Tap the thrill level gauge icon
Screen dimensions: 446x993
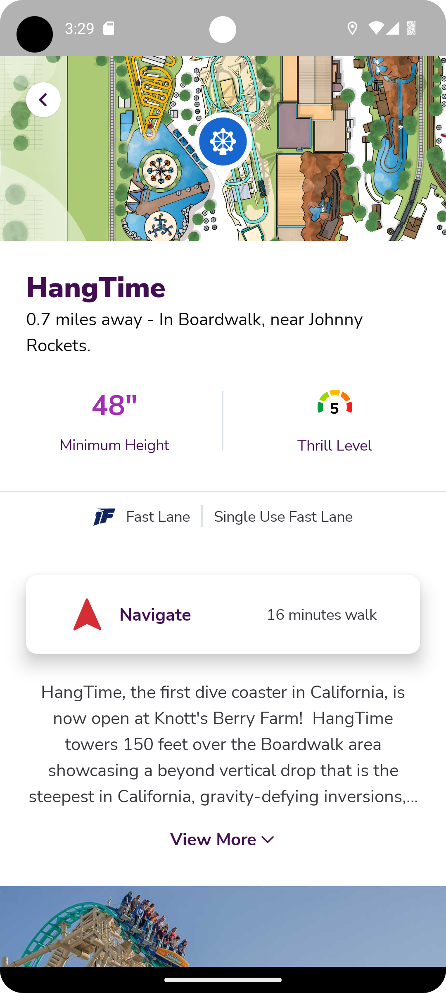pos(335,403)
